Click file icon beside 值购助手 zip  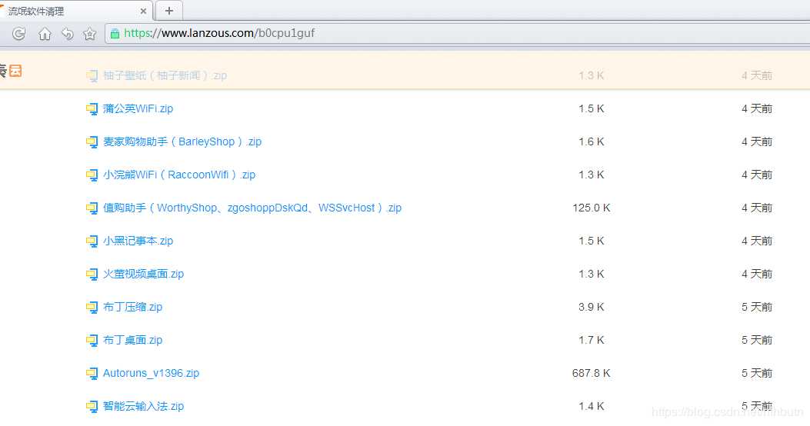tap(92, 208)
